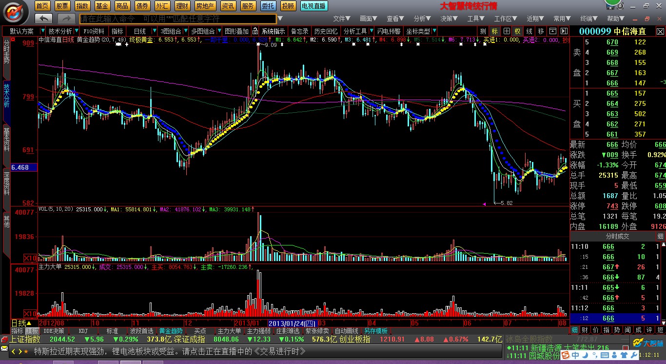Click the X10 scale toggle in VOL panel
666x364 pixels.
point(30,258)
